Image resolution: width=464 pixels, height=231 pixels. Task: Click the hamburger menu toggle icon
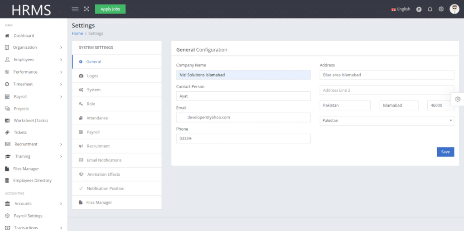75,9
